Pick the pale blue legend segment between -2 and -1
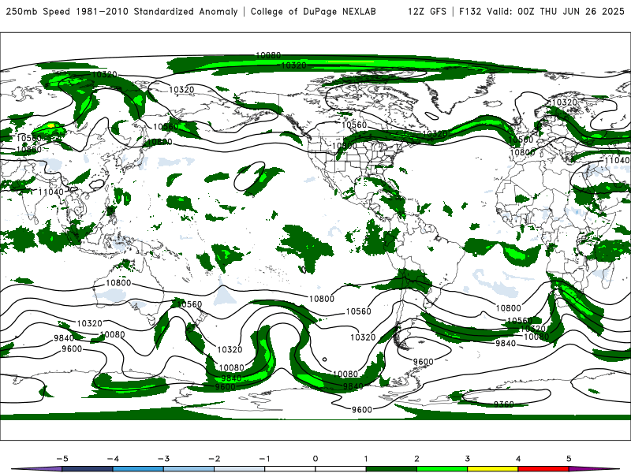 coord(240,469)
